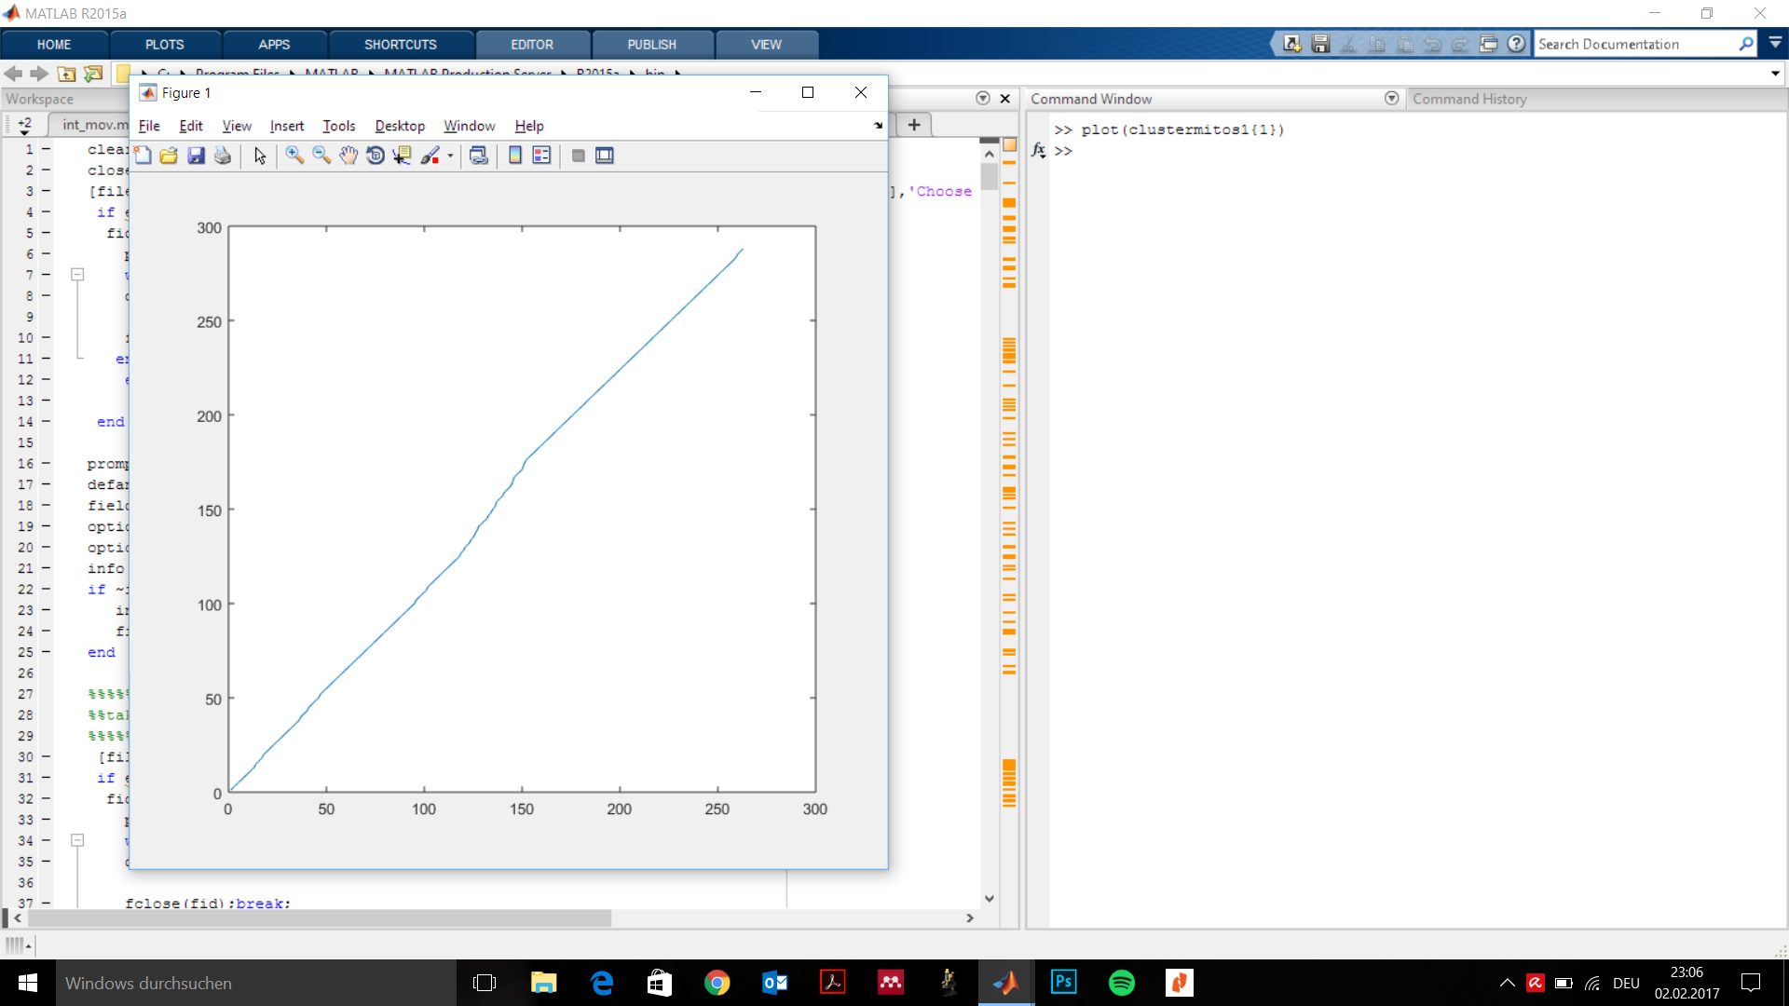The width and height of the screenshot is (1789, 1006).
Task: Expand the Command Window actions dropdown
Action: (x=1391, y=99)
